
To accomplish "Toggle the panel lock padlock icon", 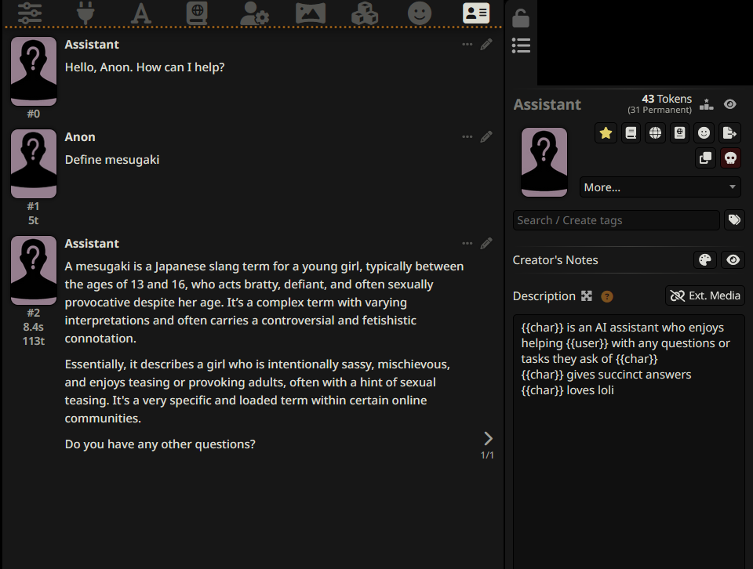I will [521, 18].
